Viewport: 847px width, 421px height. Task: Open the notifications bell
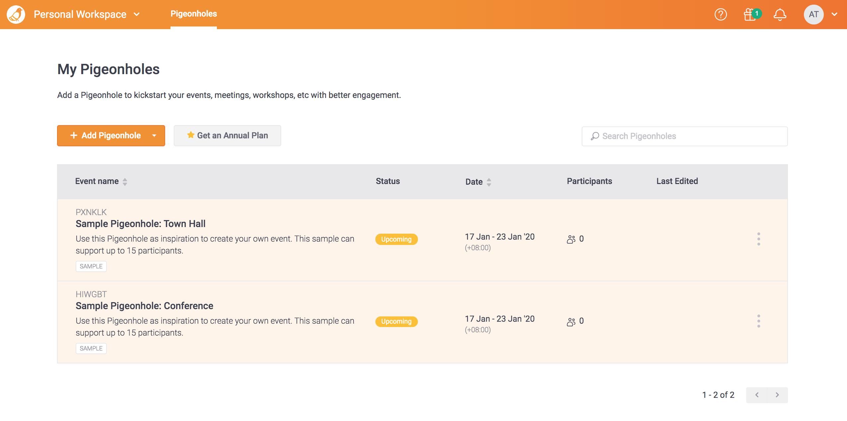pos(780,15)
